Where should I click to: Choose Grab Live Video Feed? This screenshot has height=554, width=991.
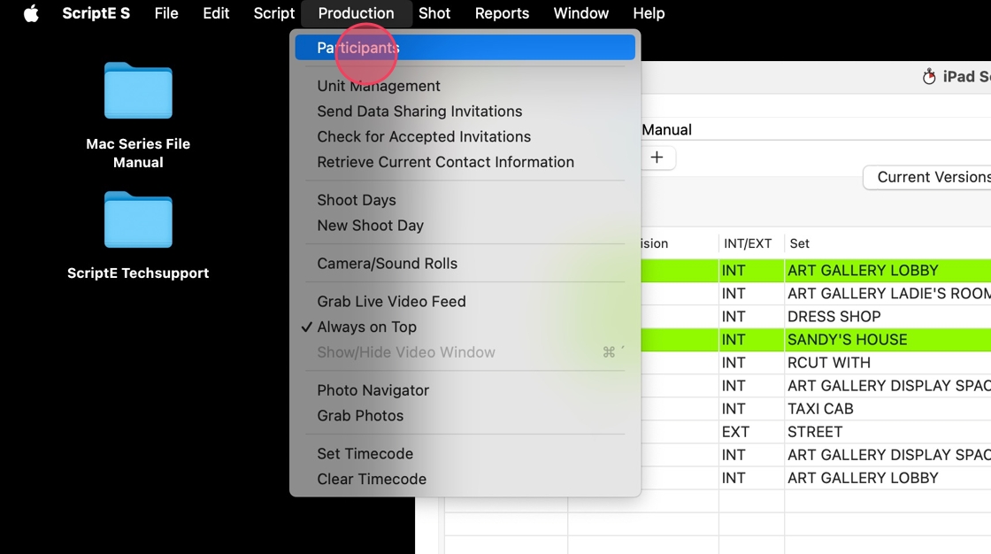pos(391,302)
